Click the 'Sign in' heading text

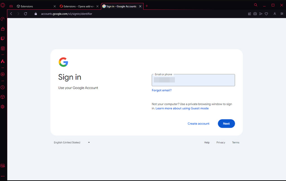(x=70, y=77)
